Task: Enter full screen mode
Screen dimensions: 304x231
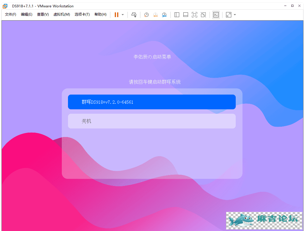Action: pos(195,15)
